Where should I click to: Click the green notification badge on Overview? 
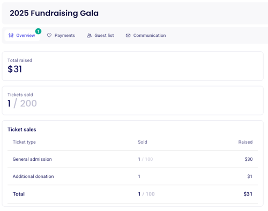pyautogui.click(x=38, y=32)
